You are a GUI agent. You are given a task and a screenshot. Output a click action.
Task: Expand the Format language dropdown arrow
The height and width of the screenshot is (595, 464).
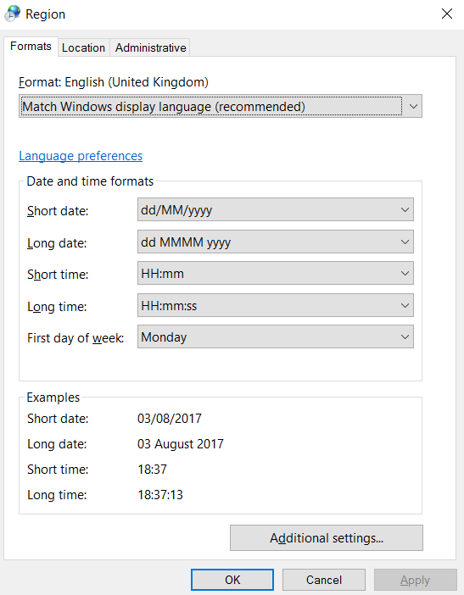tap(413, 106)
